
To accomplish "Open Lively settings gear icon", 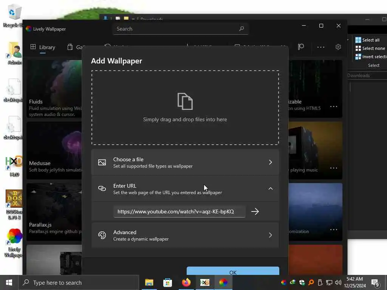I will 338,47.
